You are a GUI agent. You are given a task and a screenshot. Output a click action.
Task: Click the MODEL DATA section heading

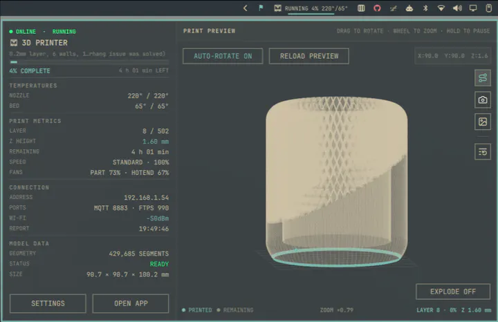[x=29, y=244]
